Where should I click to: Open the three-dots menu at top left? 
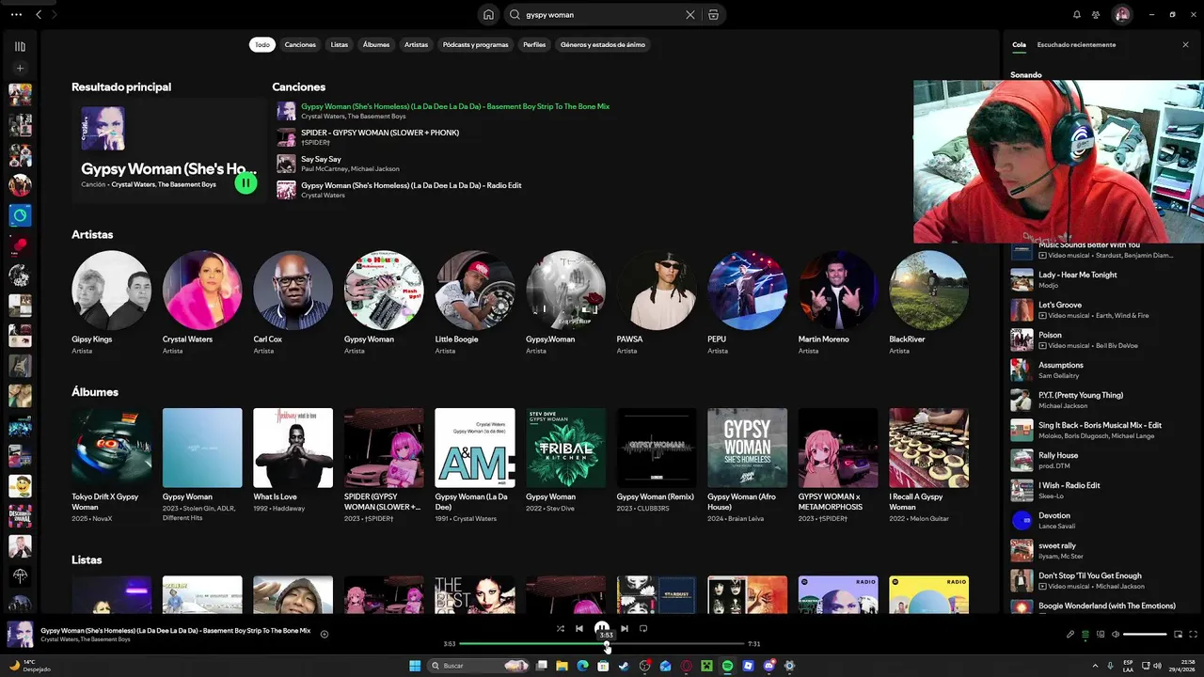tap(16, 14)
